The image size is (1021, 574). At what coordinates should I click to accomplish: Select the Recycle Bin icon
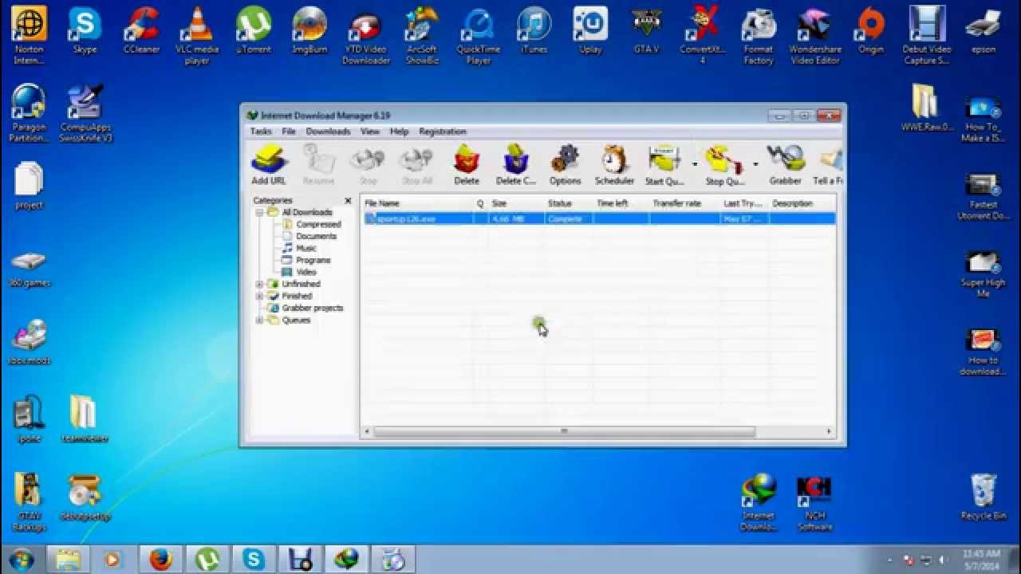[983, 497]
